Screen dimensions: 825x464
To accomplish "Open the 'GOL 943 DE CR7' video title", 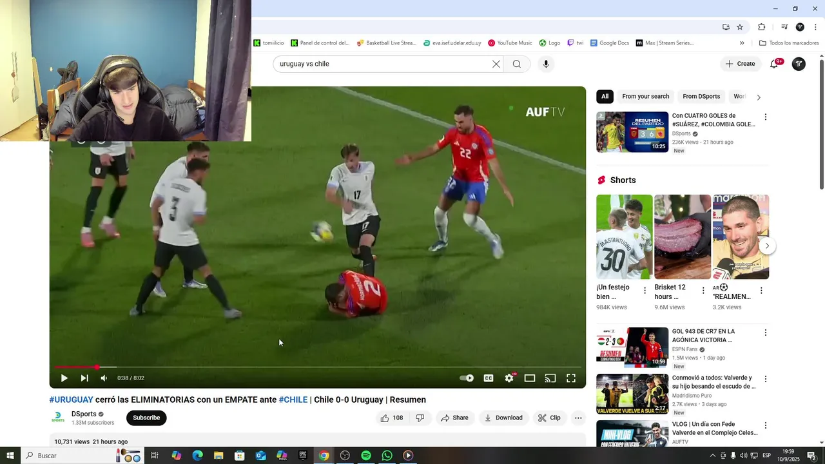I will click(x=703, y=336).
